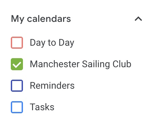Click the My calendars heading text

41,19
